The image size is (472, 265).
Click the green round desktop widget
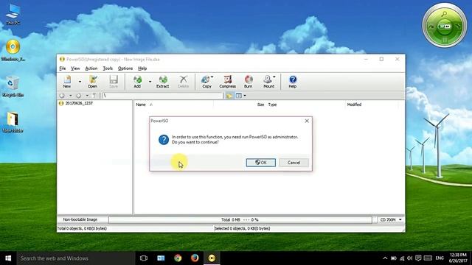(x=444, y=26)
